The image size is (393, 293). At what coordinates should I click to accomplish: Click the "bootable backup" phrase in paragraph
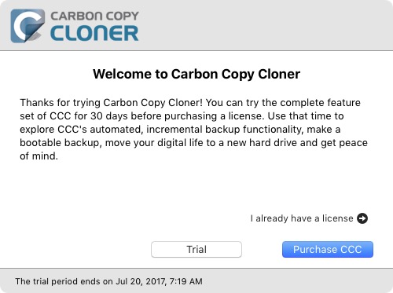[61, 143]
